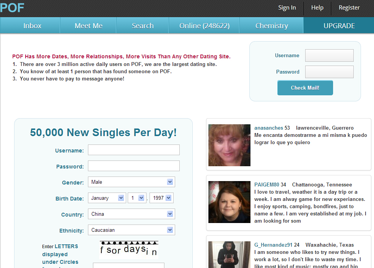Open the birth month dropdown January

(x=107, y=198)
